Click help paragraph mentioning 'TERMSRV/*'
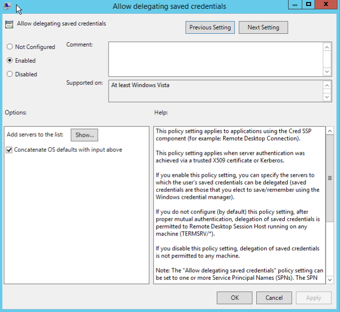 [238, 223]
